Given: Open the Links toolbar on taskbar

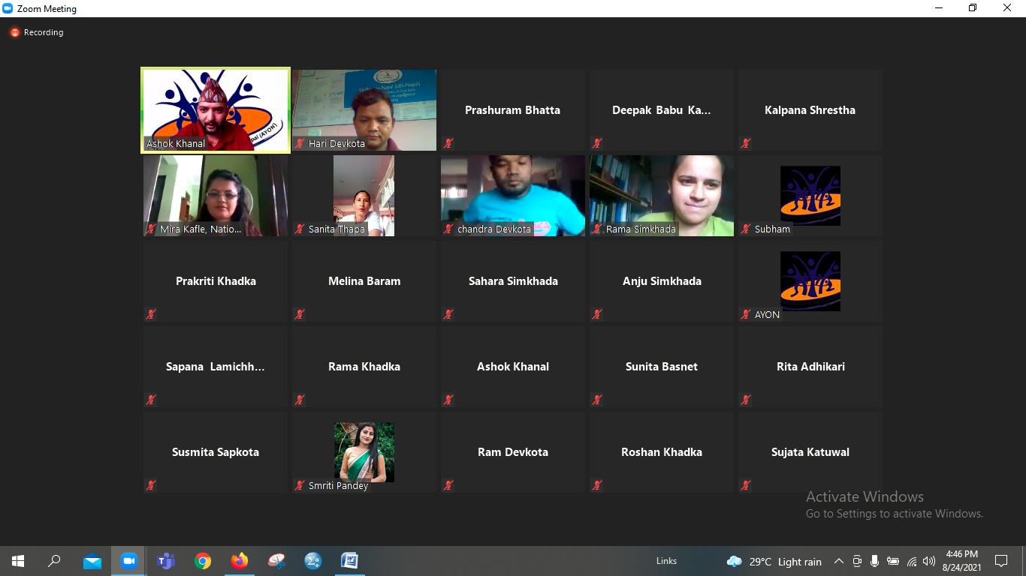Looking at the screenshot, I should pyautogui.click(x=666, y=561).
